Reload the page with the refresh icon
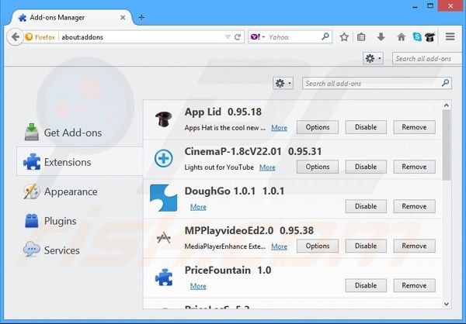Viewport: 466px width, 324px height. click(238, 37)
